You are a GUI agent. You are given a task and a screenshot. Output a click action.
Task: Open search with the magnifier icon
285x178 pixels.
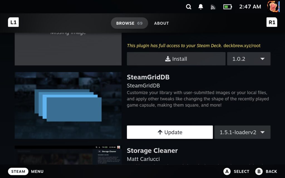click(x=189, y=7)
